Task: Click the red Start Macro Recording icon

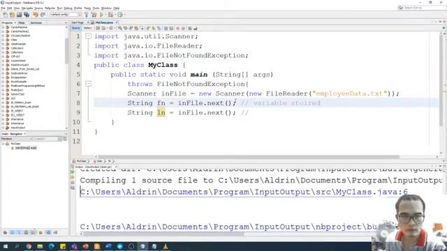Action: pos(177,28)
